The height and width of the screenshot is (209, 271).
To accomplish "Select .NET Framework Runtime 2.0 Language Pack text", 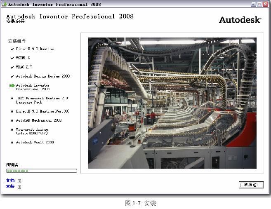I will point(42,100).
